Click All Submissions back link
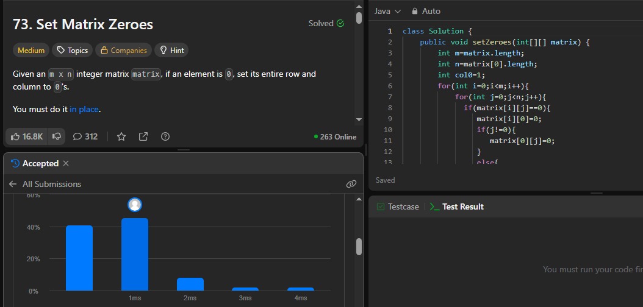 pyautogui.click(x=52, y=184)
